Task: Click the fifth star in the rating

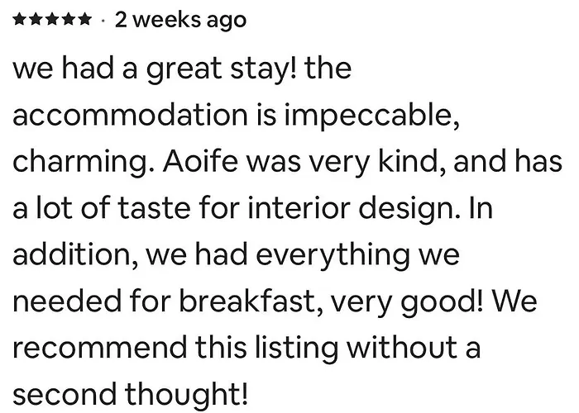Action: click(x=83, y=20)
